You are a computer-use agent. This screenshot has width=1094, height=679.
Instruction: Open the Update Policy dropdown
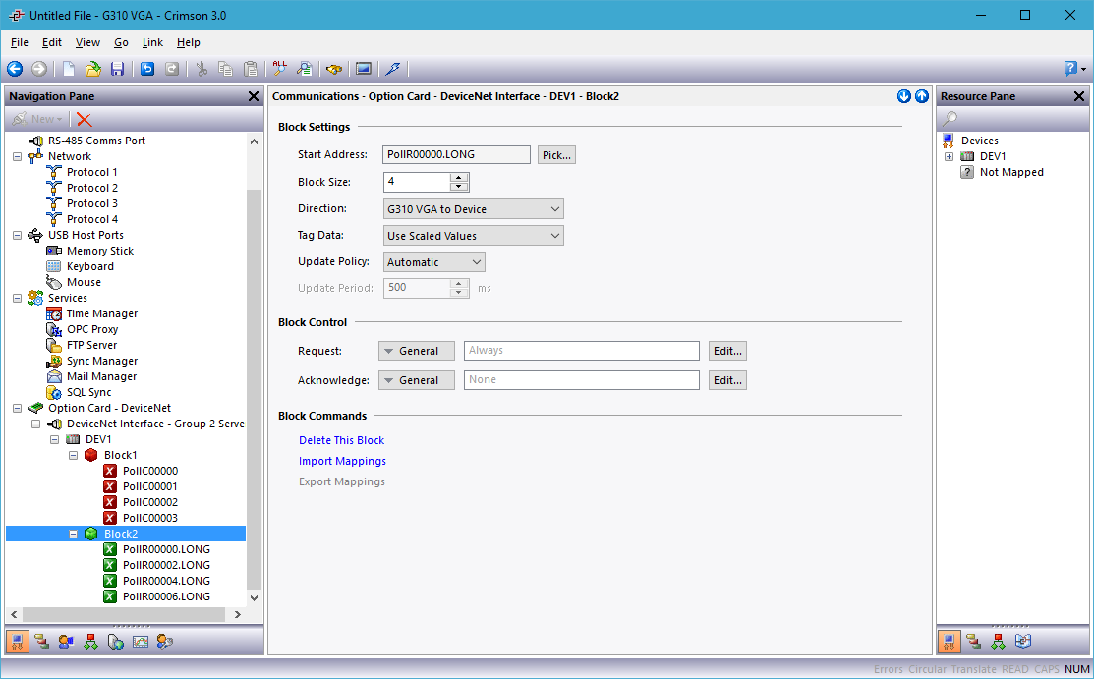434,262
